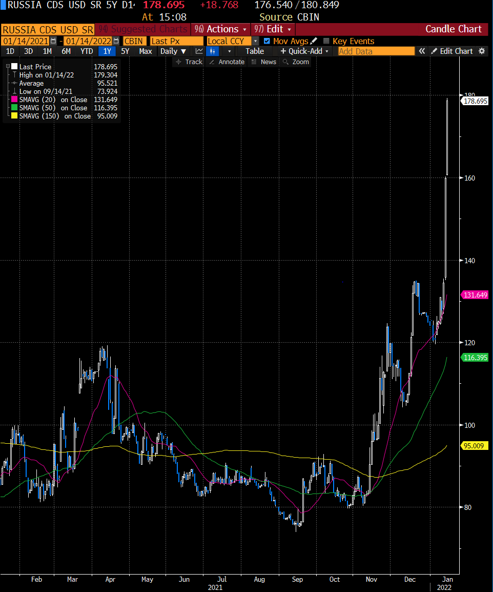The image size is (493, 592).
Task: Click the double-chevron collapse panel icon
Action: (422, 51)
